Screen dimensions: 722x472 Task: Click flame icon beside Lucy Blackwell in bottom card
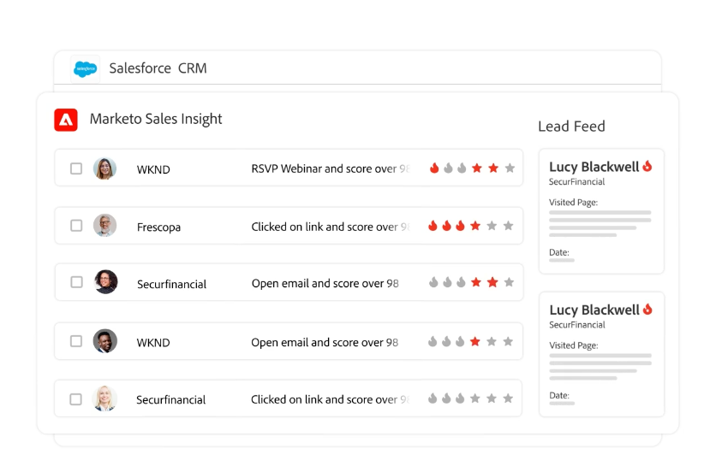click(647, 310)
